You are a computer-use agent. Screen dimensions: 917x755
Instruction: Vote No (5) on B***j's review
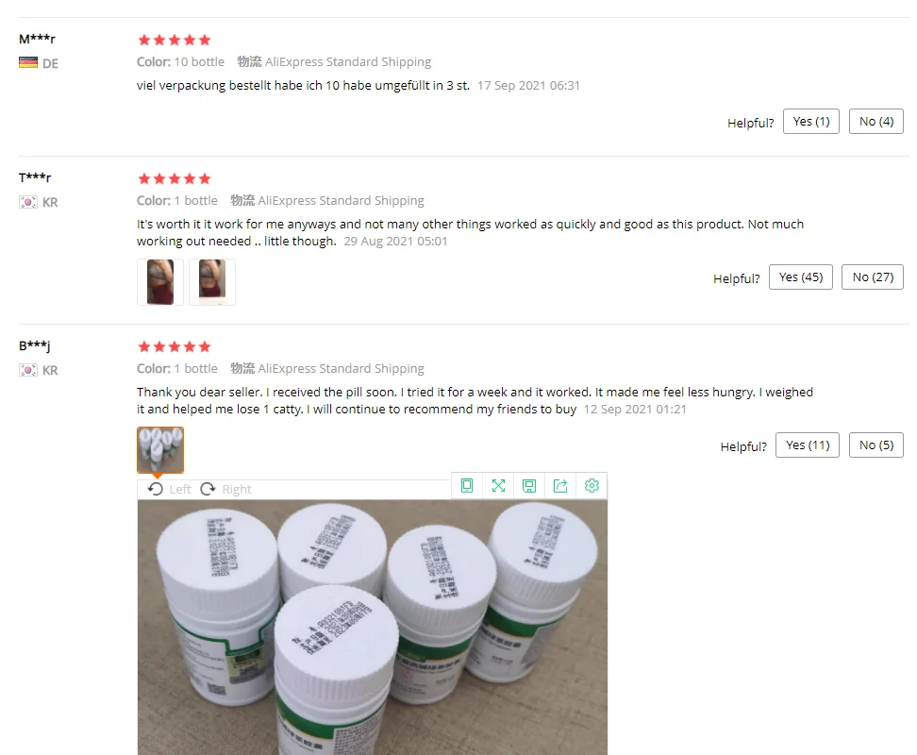point(876,445)
